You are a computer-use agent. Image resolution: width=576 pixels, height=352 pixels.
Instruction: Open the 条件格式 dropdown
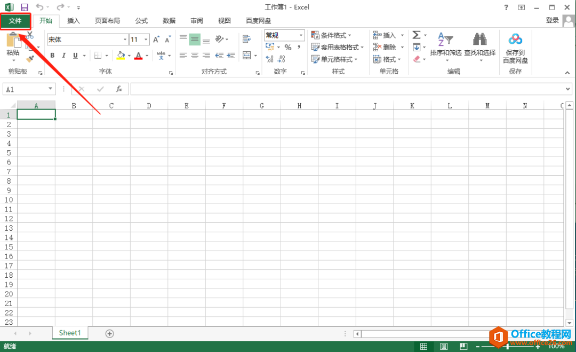(331, 35)
